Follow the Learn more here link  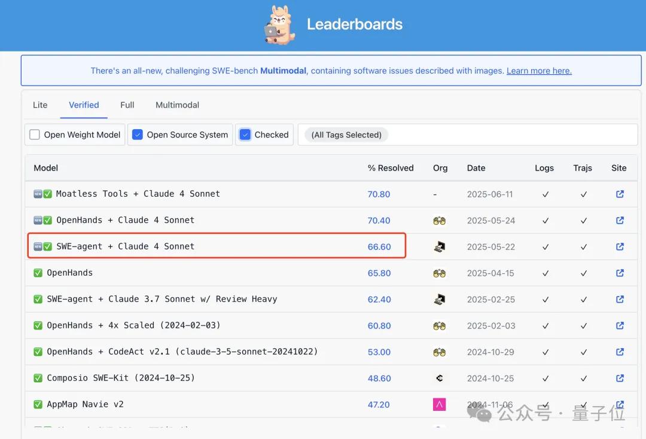[539, 71]
